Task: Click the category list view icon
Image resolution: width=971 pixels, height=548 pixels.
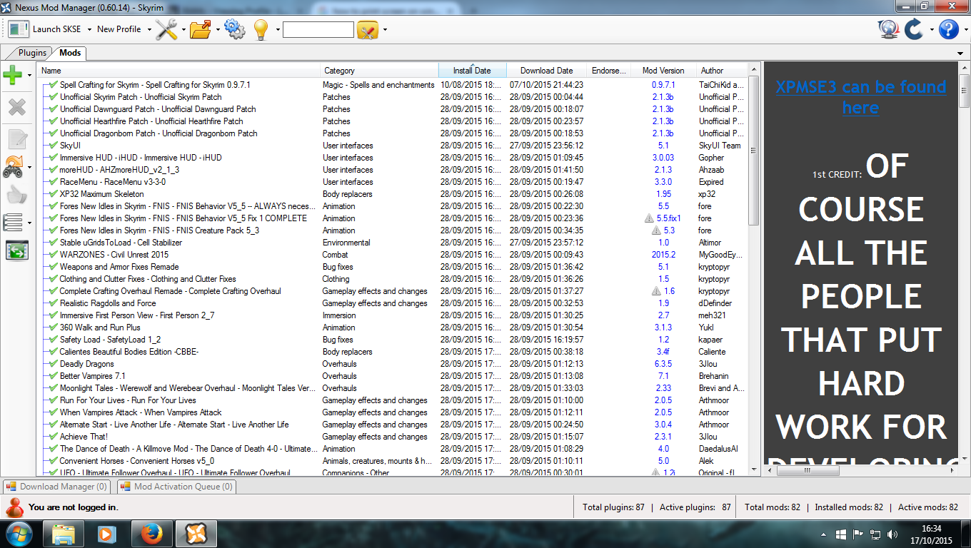Action: [13, 223]
